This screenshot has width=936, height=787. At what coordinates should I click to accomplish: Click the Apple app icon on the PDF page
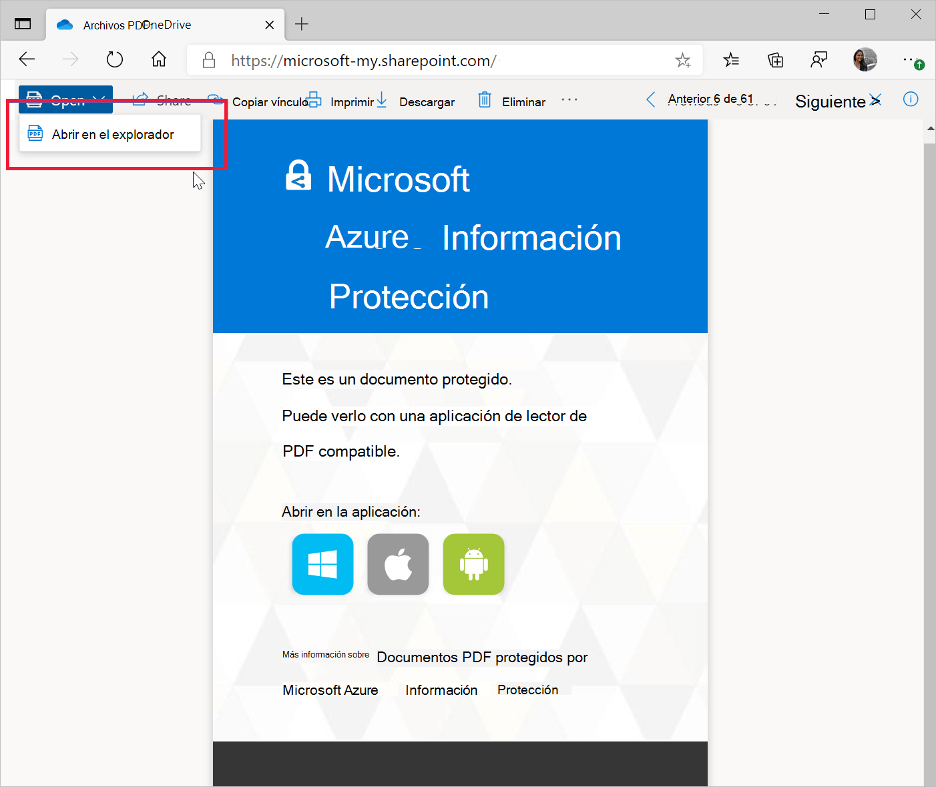pyautogui.click(x=398, y=564)
